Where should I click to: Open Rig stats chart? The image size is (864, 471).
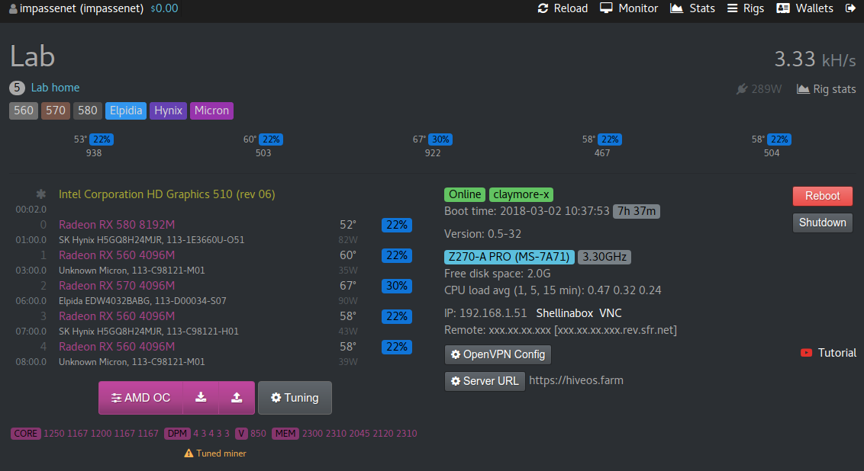[827, 89]
